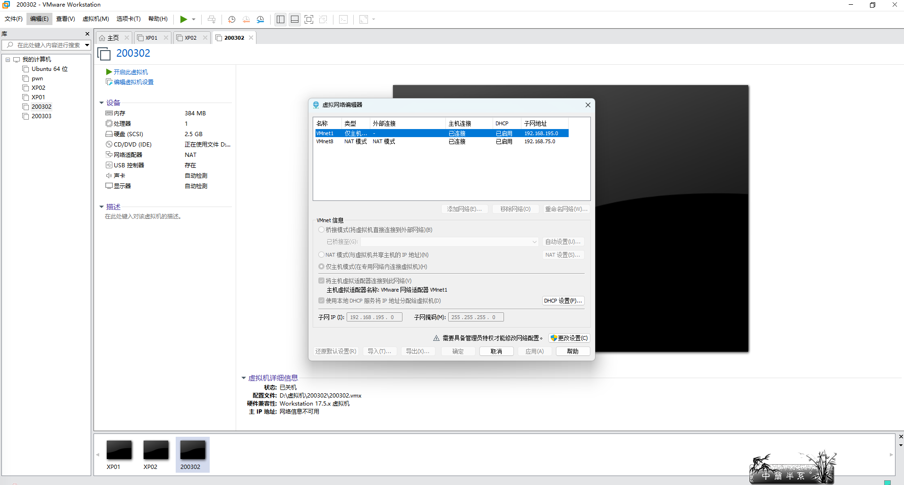This screenshot has width=904, height=485.
Task: Collapse the 我的计算机 tree node
Action: (x=8, y=60)
